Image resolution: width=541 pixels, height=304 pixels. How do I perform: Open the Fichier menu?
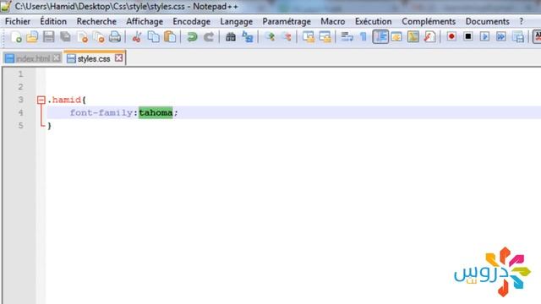[x=18, y=21]
